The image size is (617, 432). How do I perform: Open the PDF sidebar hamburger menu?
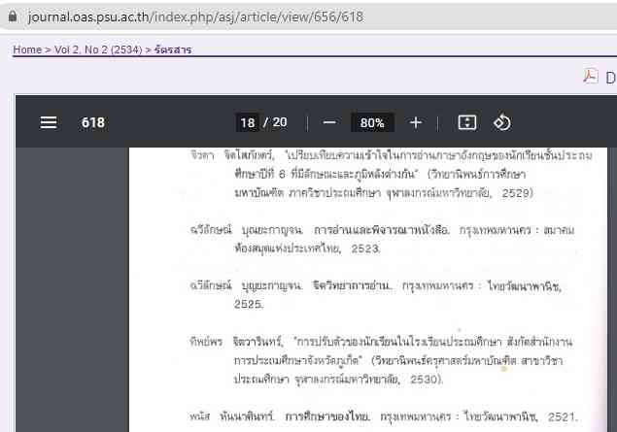[x=49, y=122]
